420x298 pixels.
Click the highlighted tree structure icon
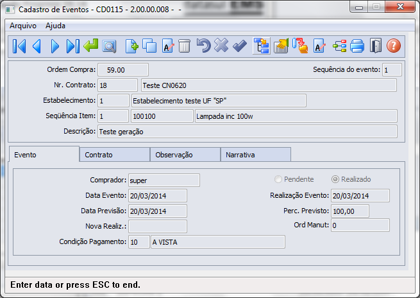(261, 46)
